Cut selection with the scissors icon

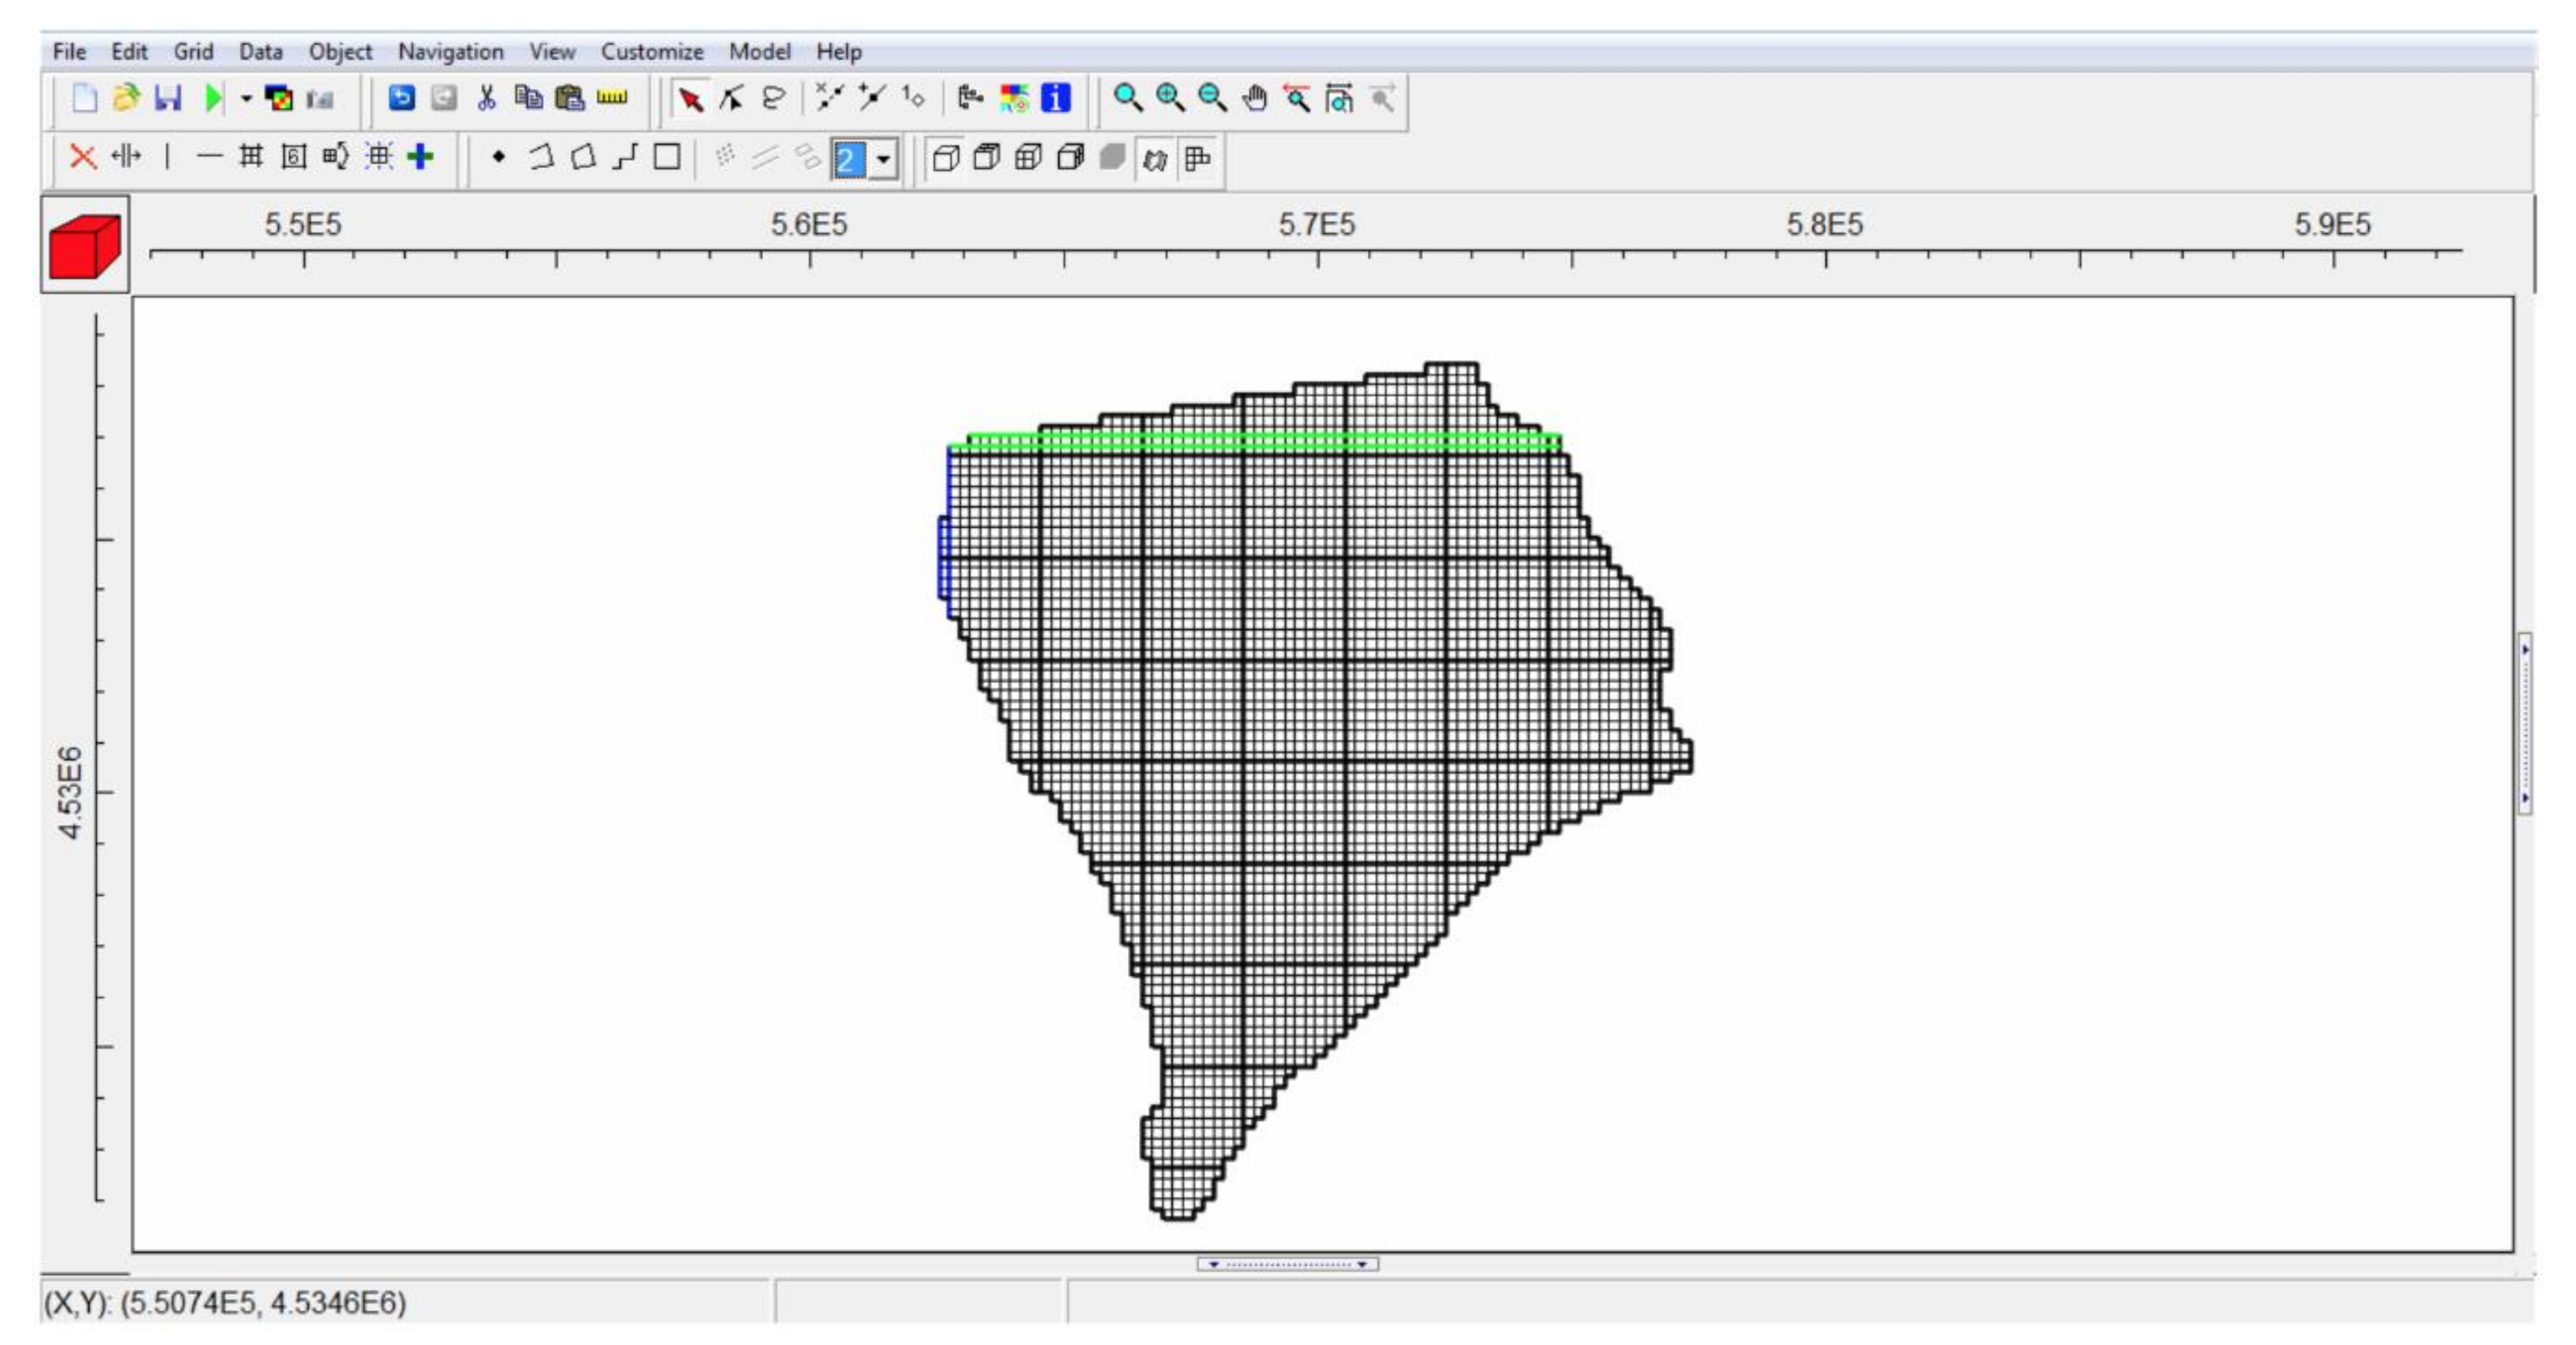tap(486, 98)
